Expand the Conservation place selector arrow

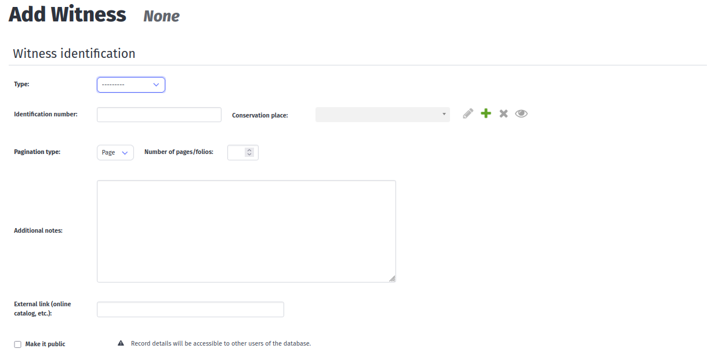tap(444, 114)
